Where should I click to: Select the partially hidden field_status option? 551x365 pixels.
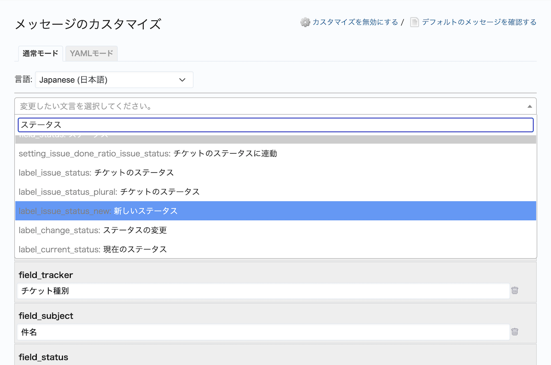pos(275,139)
